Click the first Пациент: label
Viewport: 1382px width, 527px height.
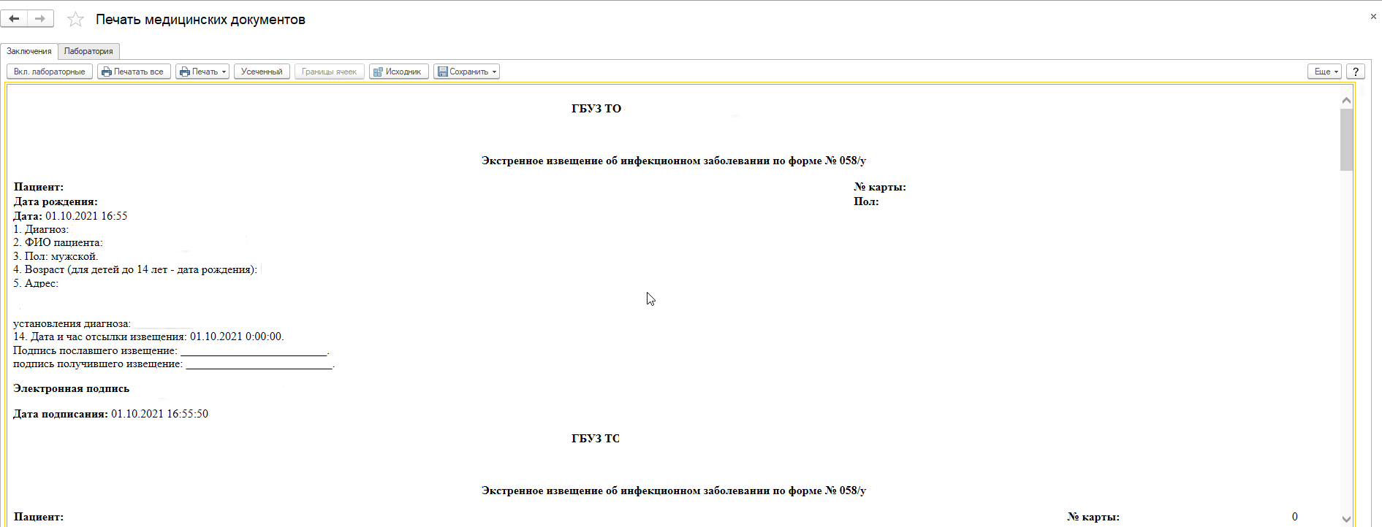(39, 188)
